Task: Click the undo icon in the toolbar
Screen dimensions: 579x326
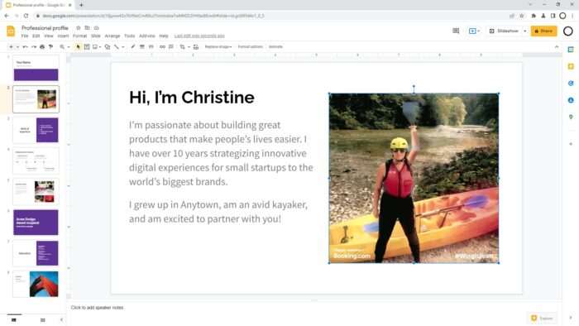Action: click(25, 47)
